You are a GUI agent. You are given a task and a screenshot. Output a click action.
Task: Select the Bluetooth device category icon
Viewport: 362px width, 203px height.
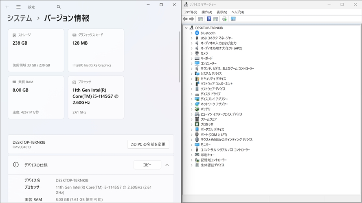(x=197, y=33)
